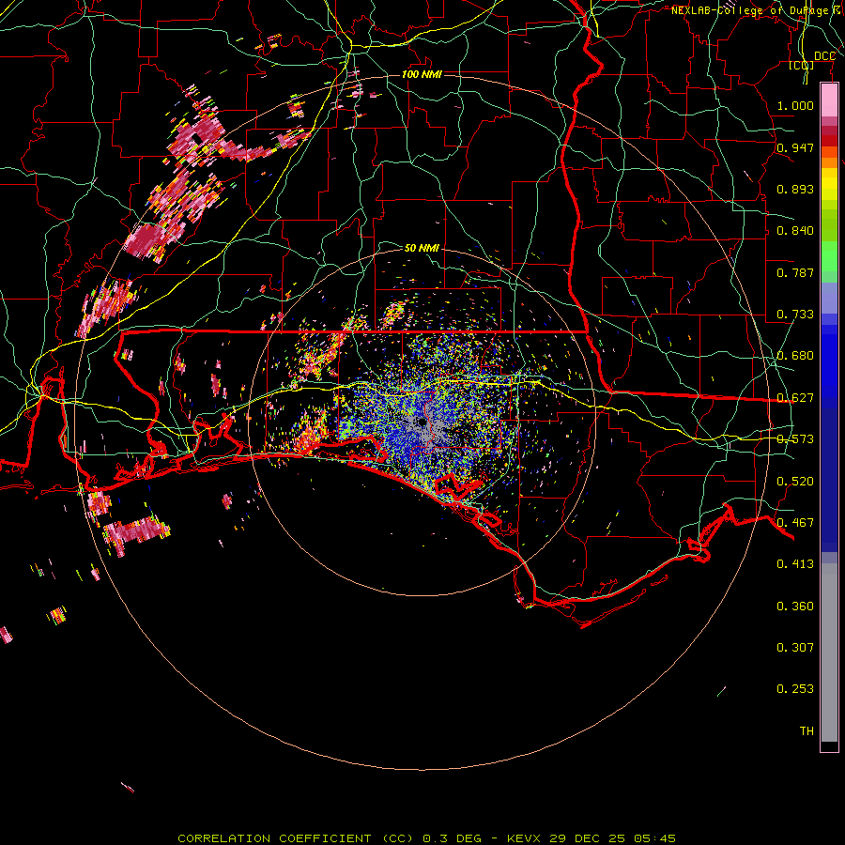Click the 05:45 timestamp
This screenshot has height=845, width=845.
[654, 838]
